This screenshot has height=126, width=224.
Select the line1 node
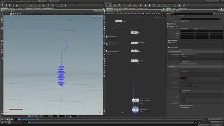[x=119, y=21]
